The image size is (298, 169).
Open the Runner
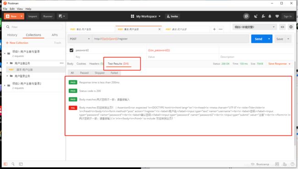48,17
